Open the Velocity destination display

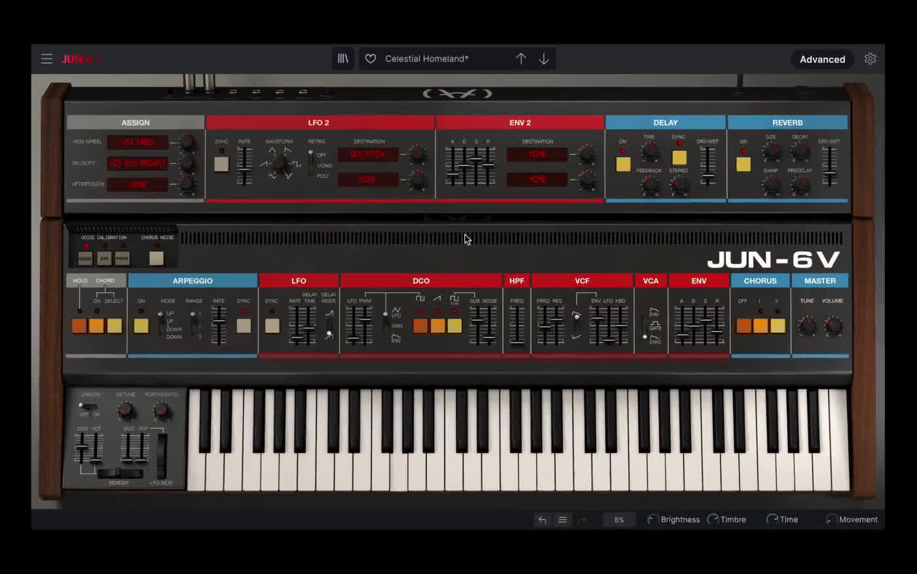tap(138, 163)
